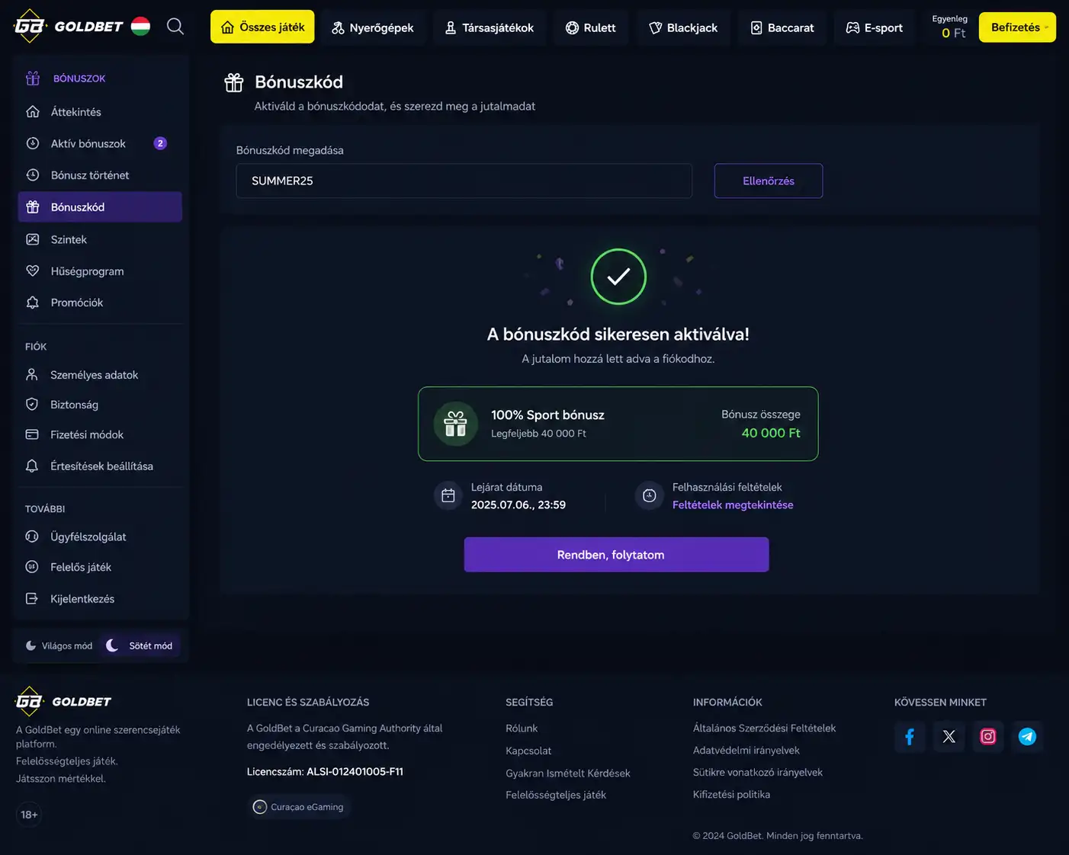Open the E-sport category

pyautogui.click(x=875, y=27)
